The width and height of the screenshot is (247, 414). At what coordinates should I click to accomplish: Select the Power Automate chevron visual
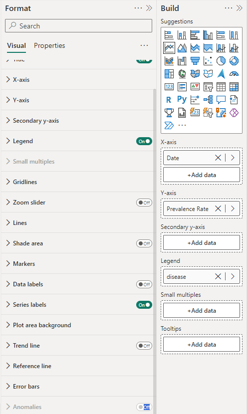coord(169,125)
